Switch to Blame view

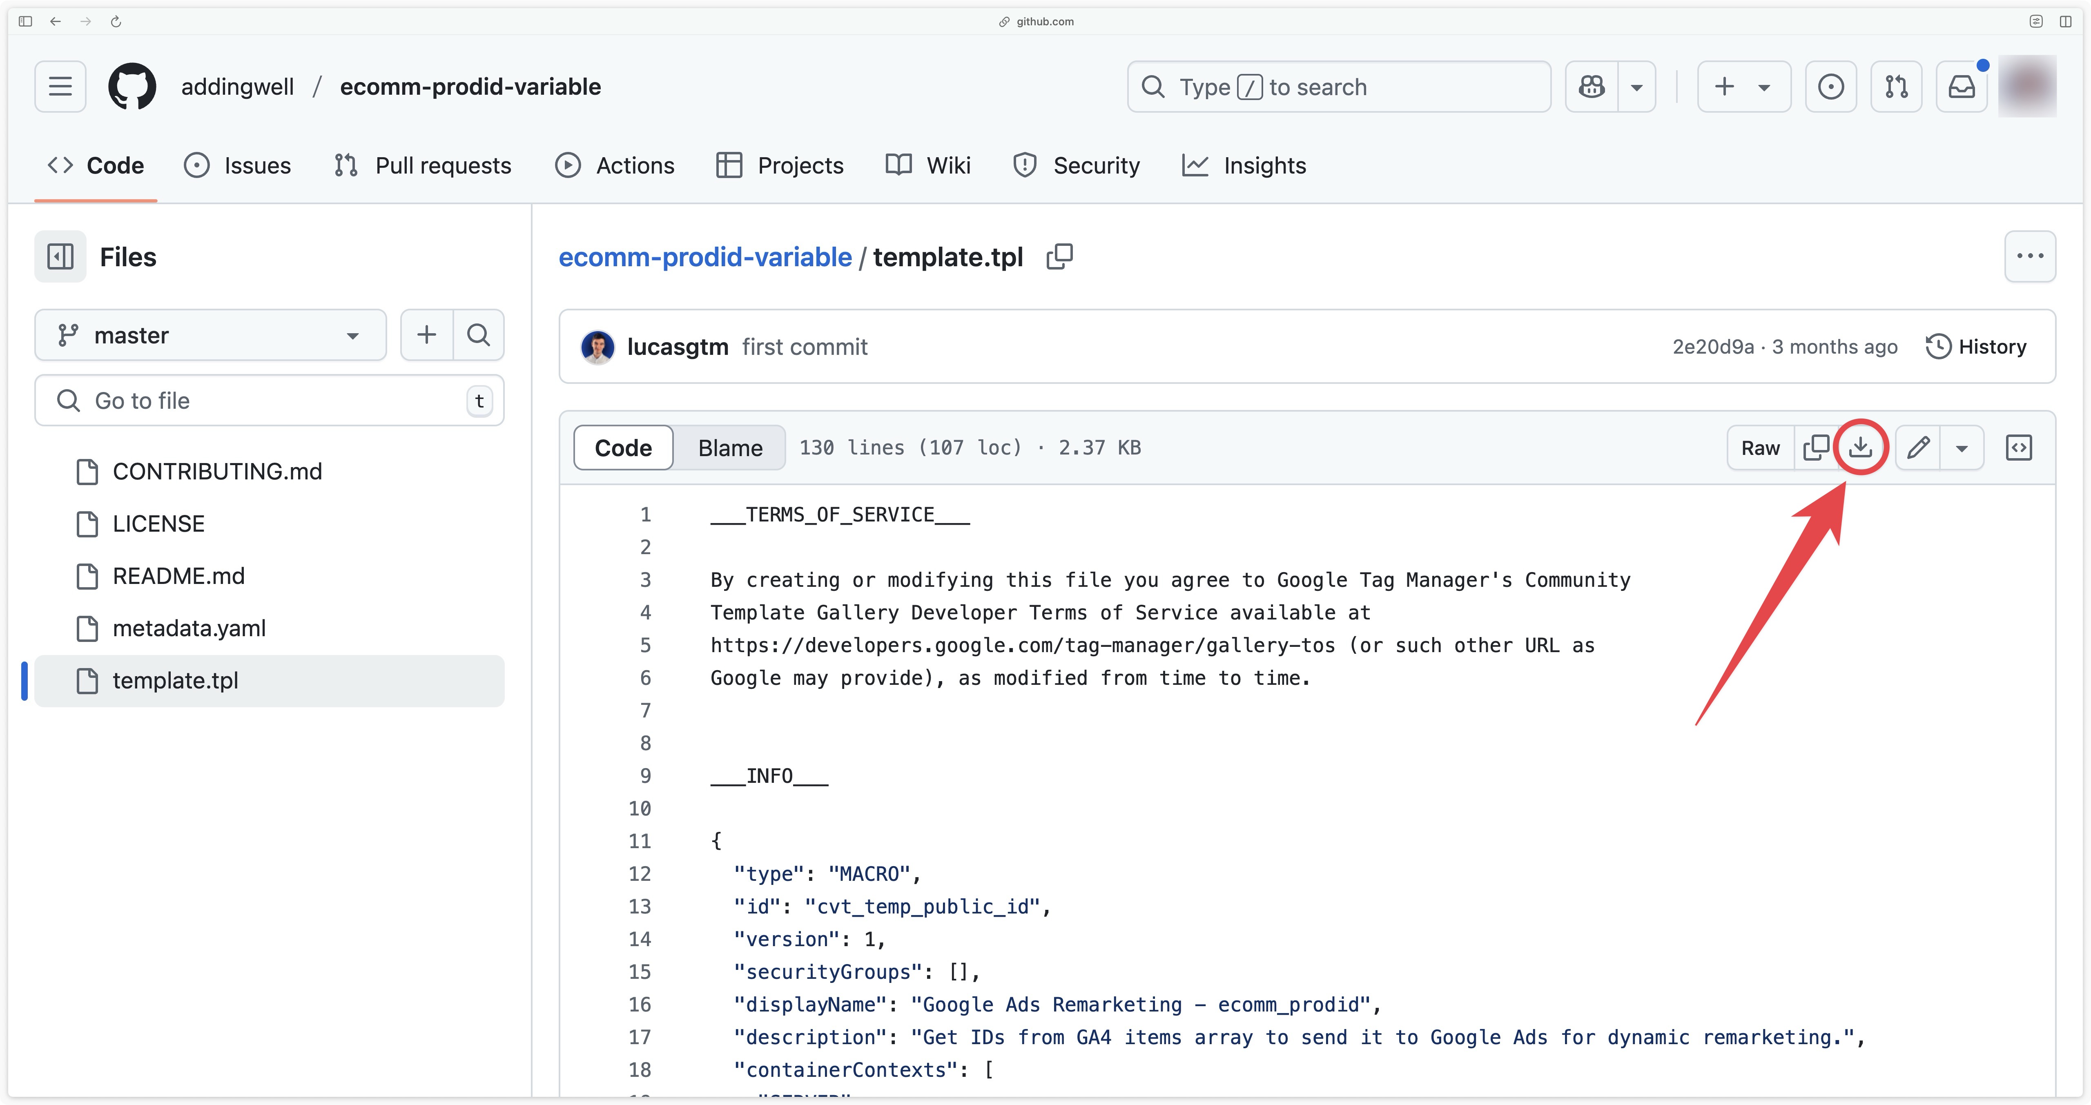[x=730, y=448]
